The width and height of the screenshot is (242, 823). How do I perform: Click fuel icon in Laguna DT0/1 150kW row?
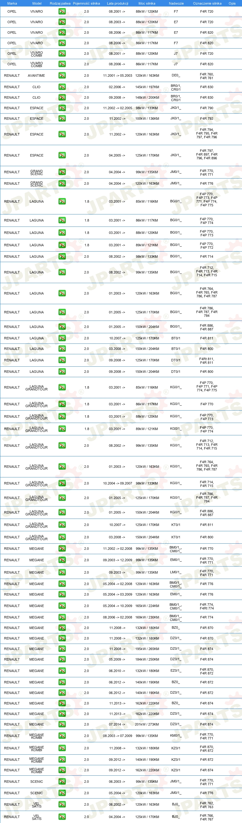click(62, 372)
